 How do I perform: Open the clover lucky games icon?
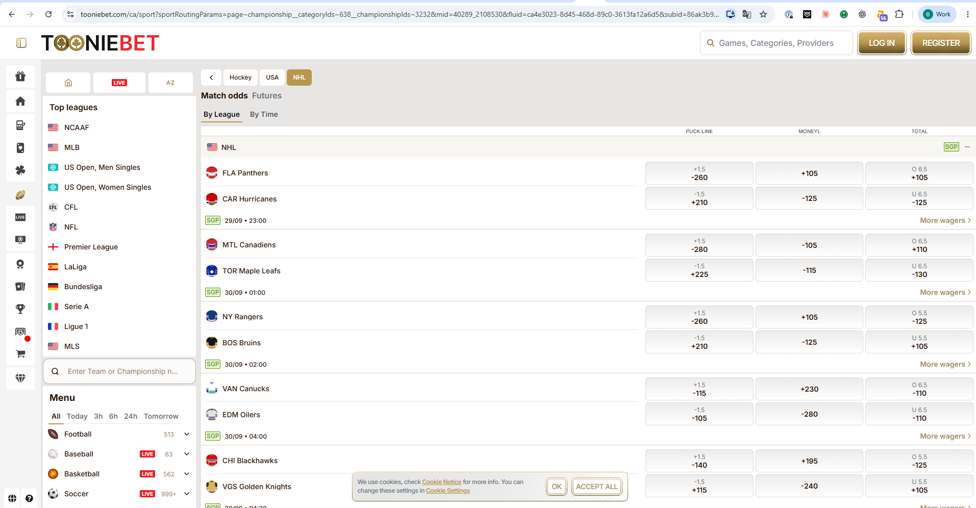coord(20,170)
